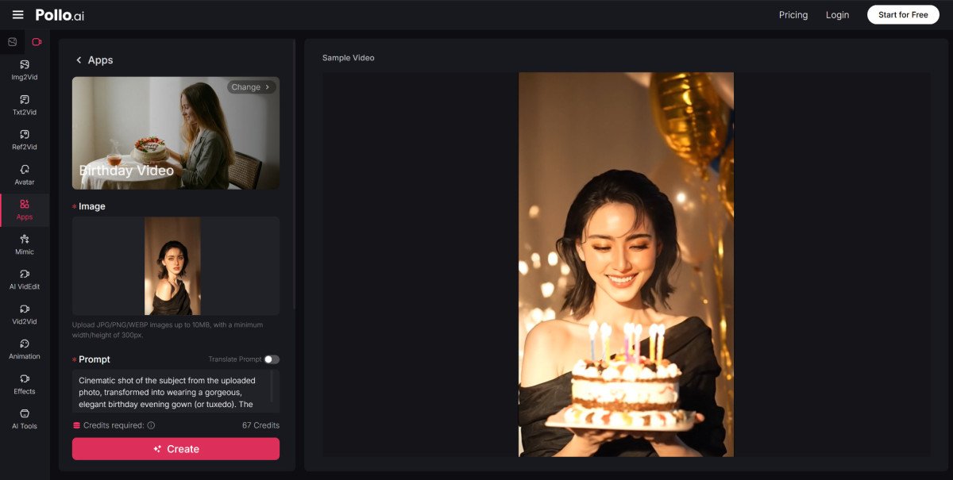Go to the Login page
Viewport: 953px width, 480px height.
[837, 14]
